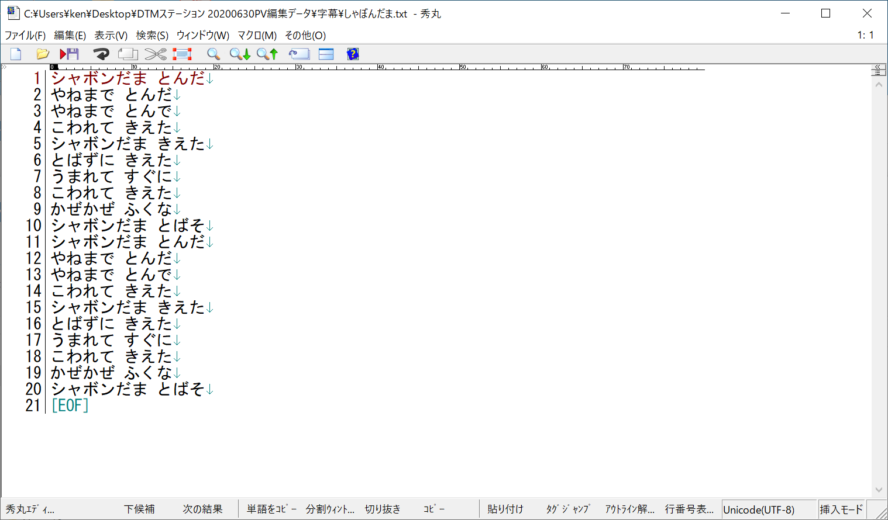This screenshot has width=888, height=520.
Task: Undo the last edit with arrow icon
Action: pyautogui.click(x=101, y=54)
